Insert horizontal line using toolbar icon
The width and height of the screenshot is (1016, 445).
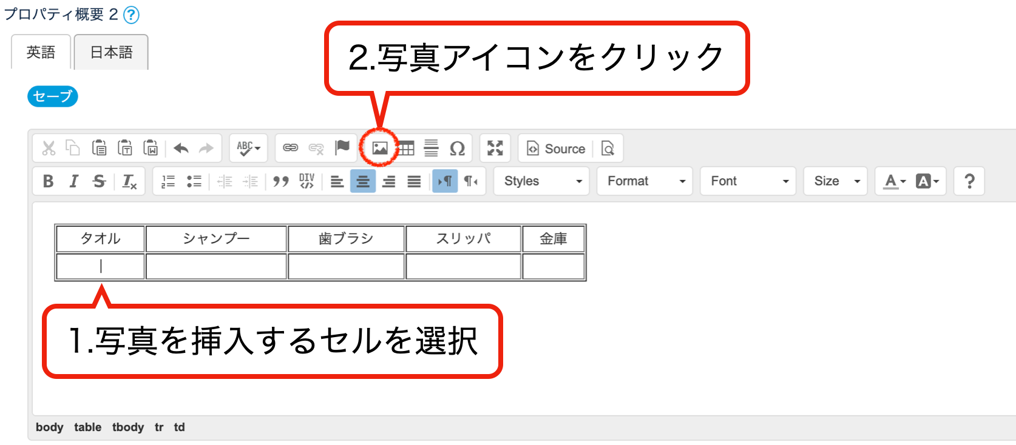pyautogui.click(x=431, y=149)
